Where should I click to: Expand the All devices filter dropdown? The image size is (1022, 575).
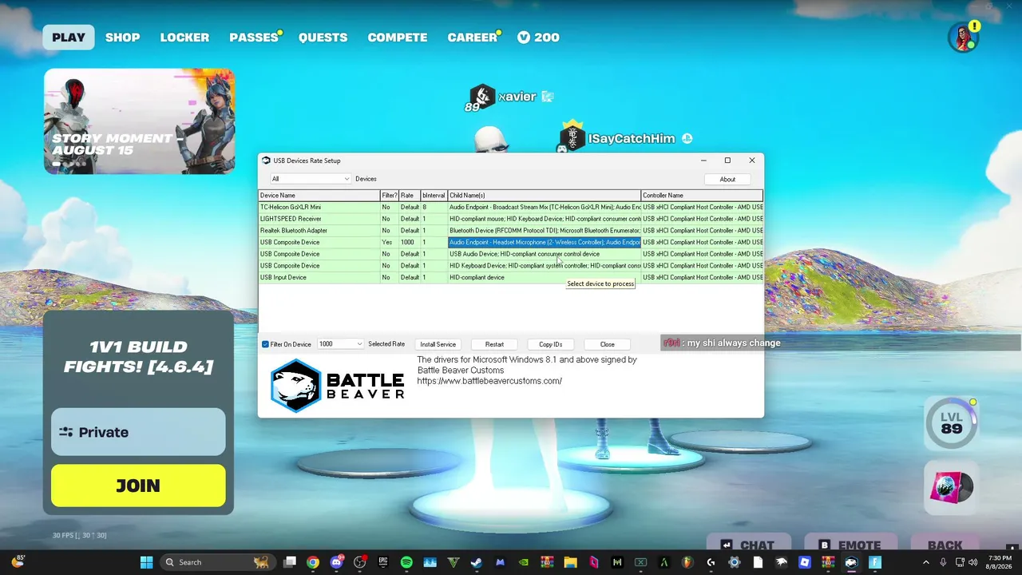coord(310,179)
